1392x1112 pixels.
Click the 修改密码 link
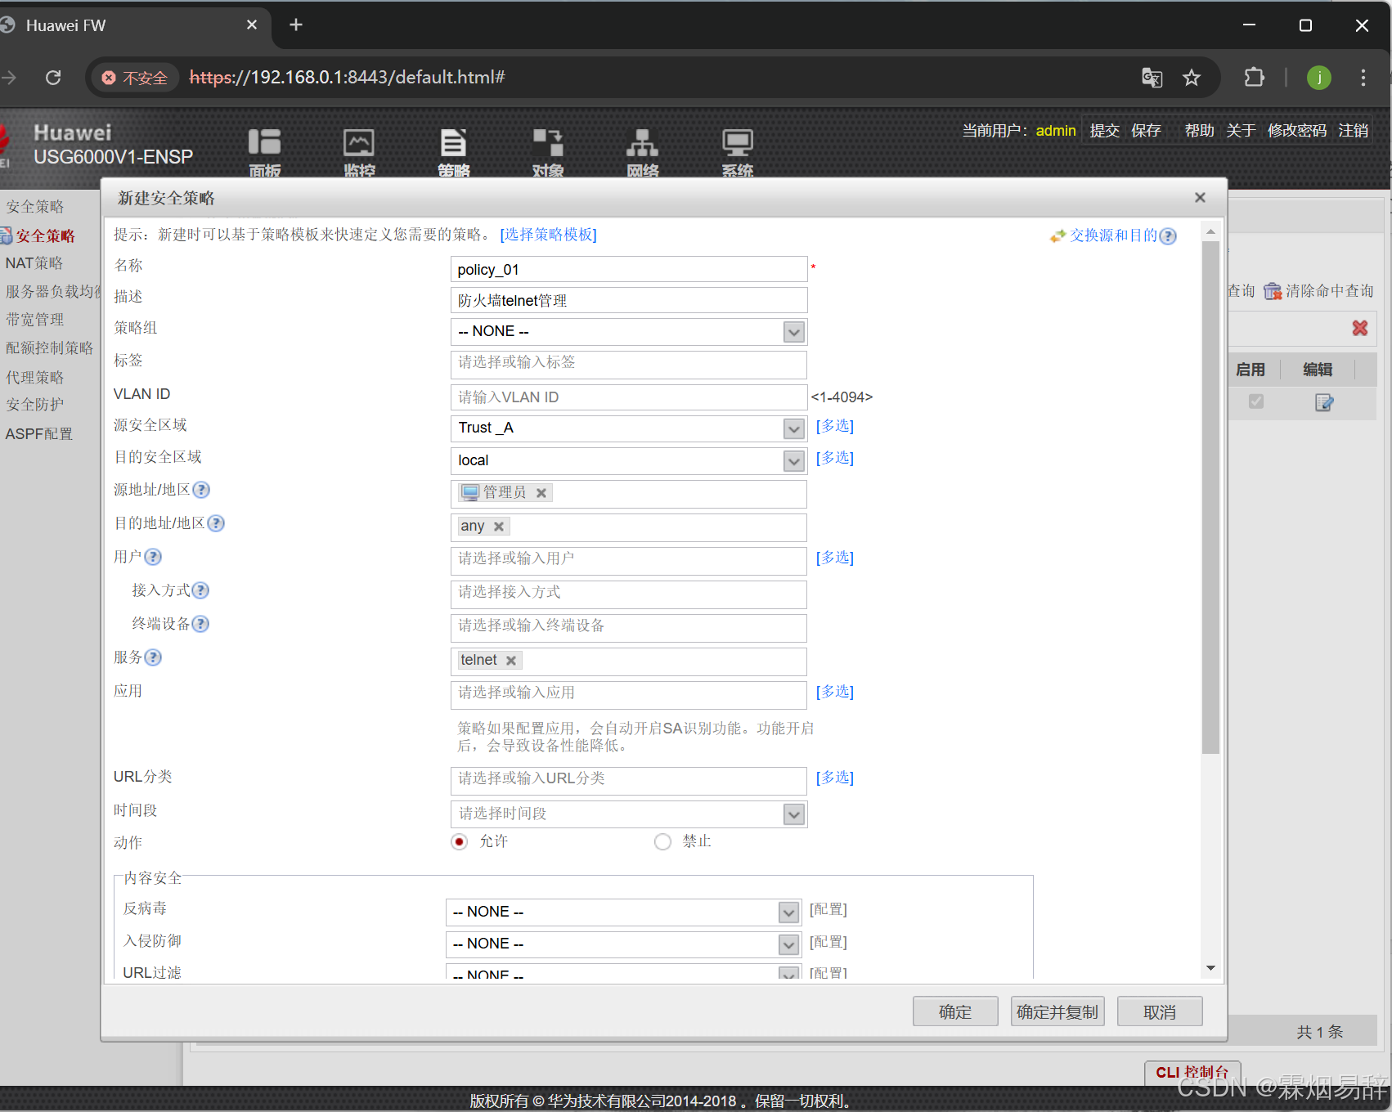click(x=1297, y=131)
